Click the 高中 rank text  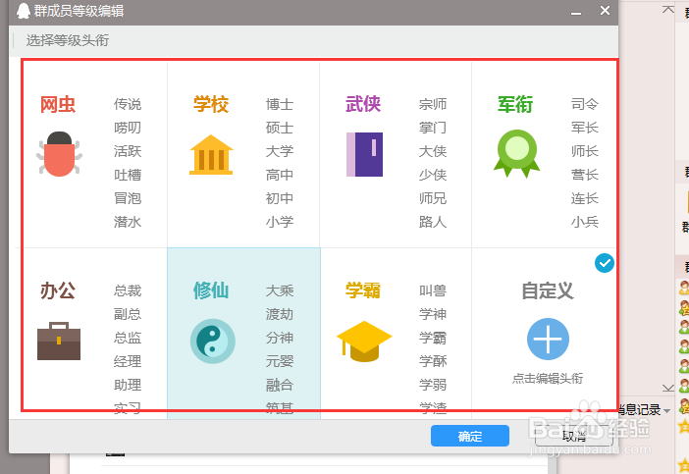pos(280,175)
